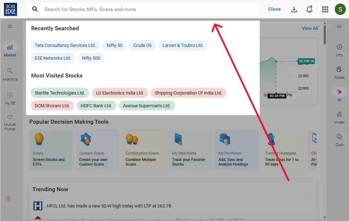The height and width of the screenshot is (221, 349).
Task: Toggle the right sidebar hamburger menu
Action: tap(339, 26)
